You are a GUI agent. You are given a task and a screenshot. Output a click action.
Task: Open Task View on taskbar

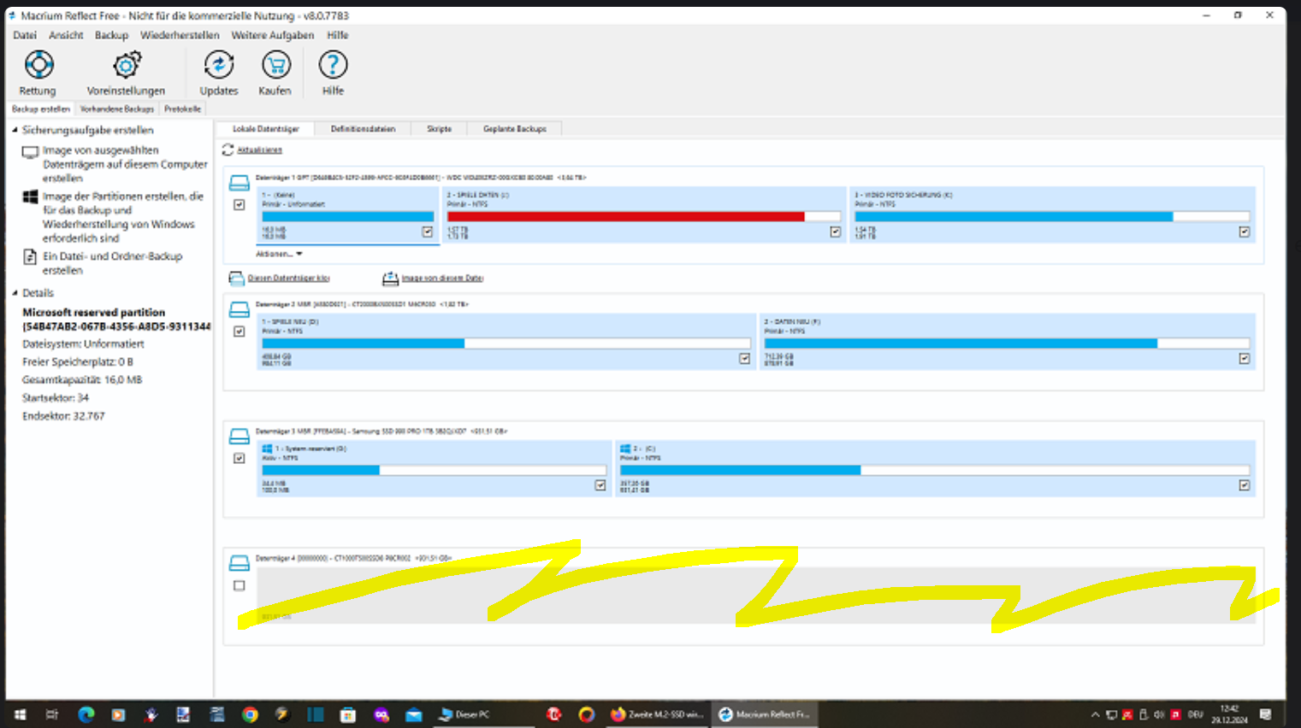coord(52,714)
